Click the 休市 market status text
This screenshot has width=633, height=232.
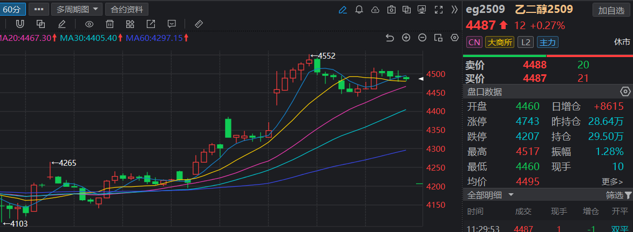click(622, 43)
